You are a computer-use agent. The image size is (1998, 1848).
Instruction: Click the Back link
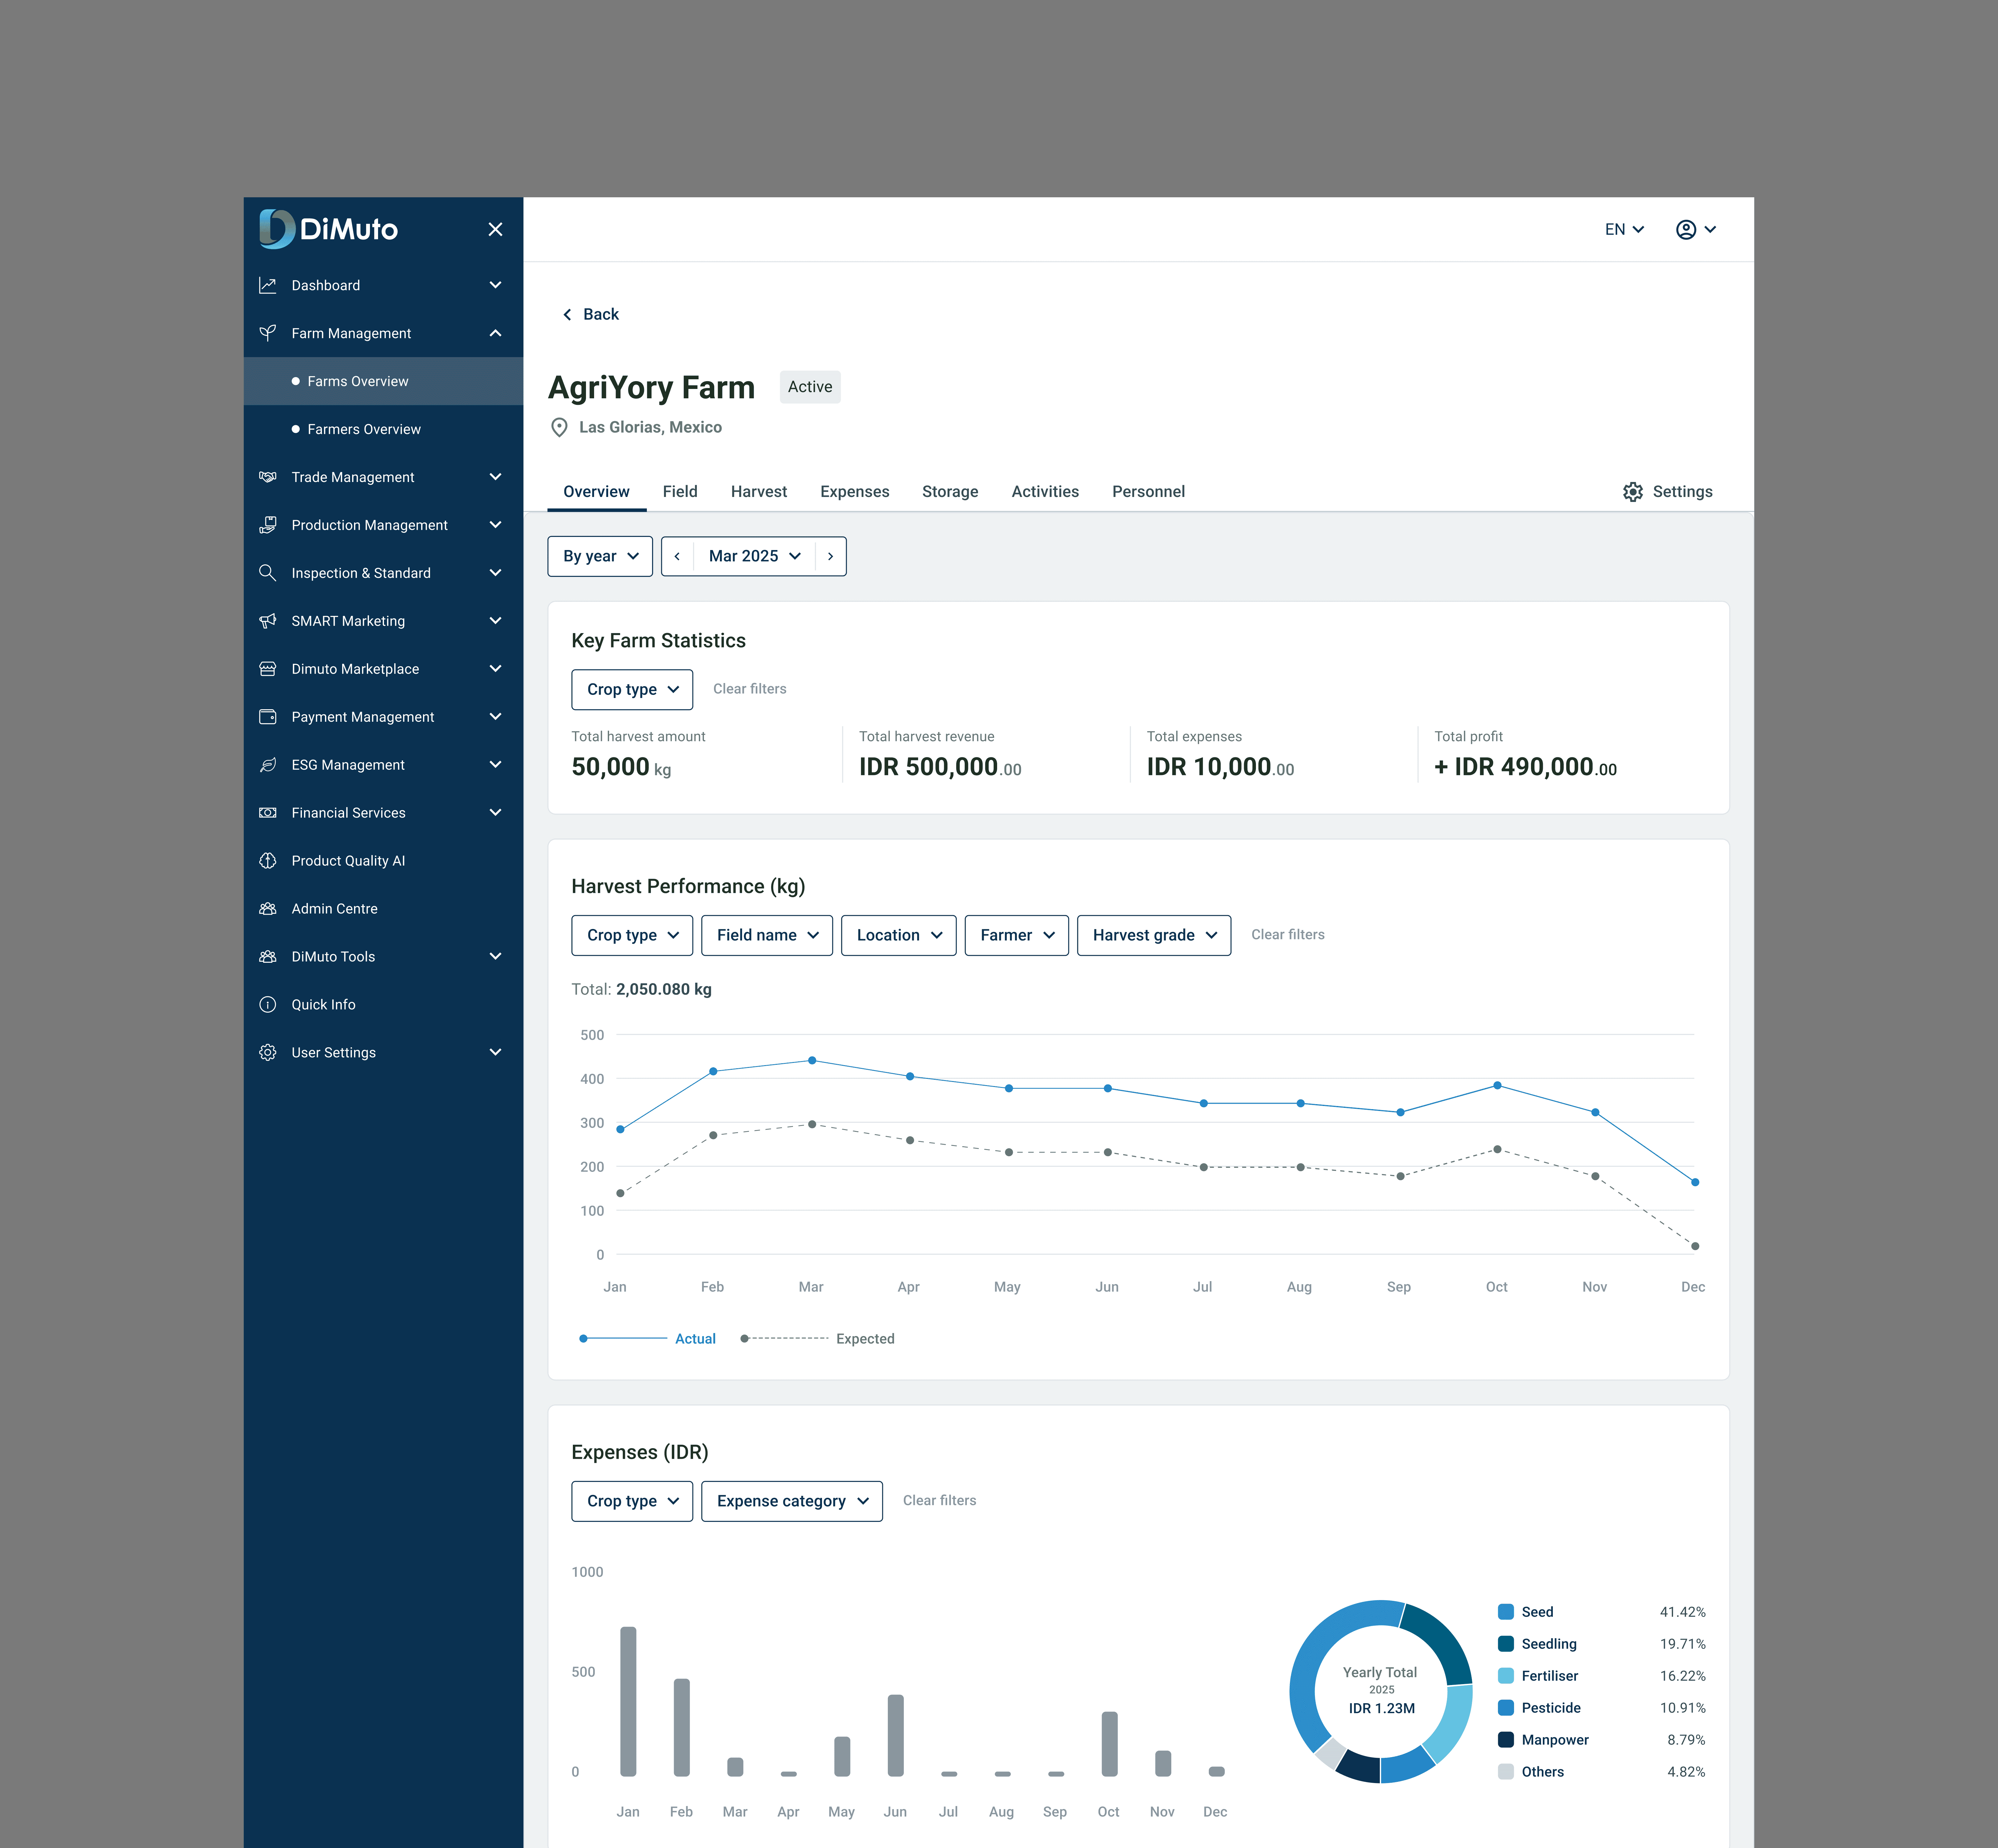coord(591,314)
